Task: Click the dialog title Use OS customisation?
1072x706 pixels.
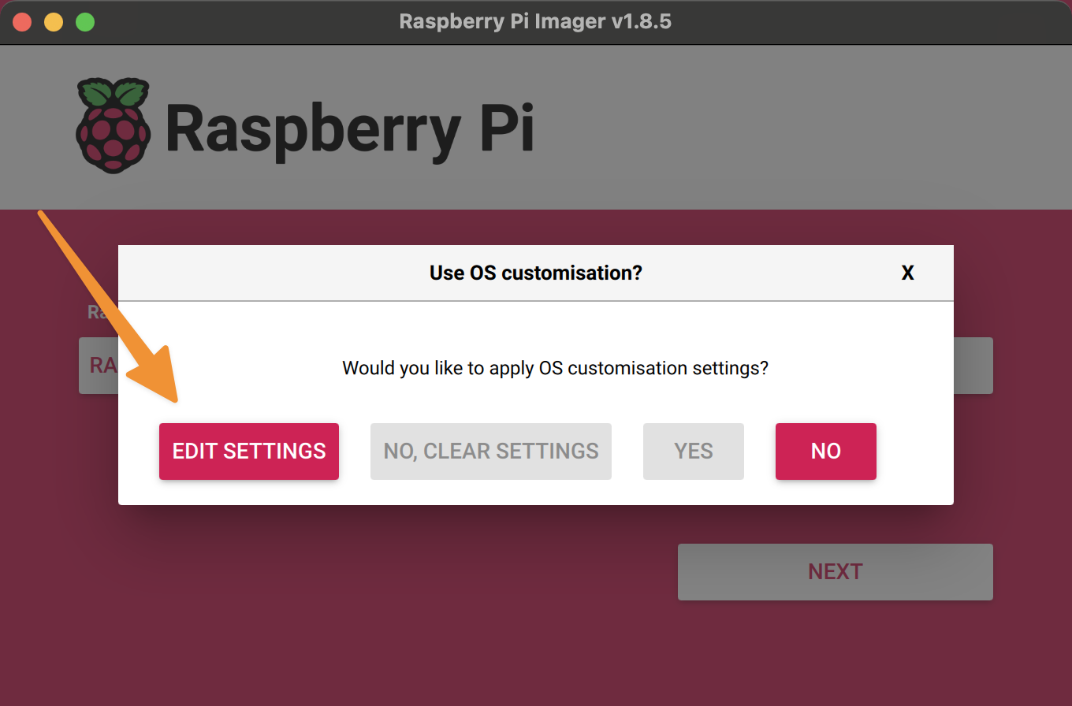Action: pyautogui.click(x=535, y=273)
